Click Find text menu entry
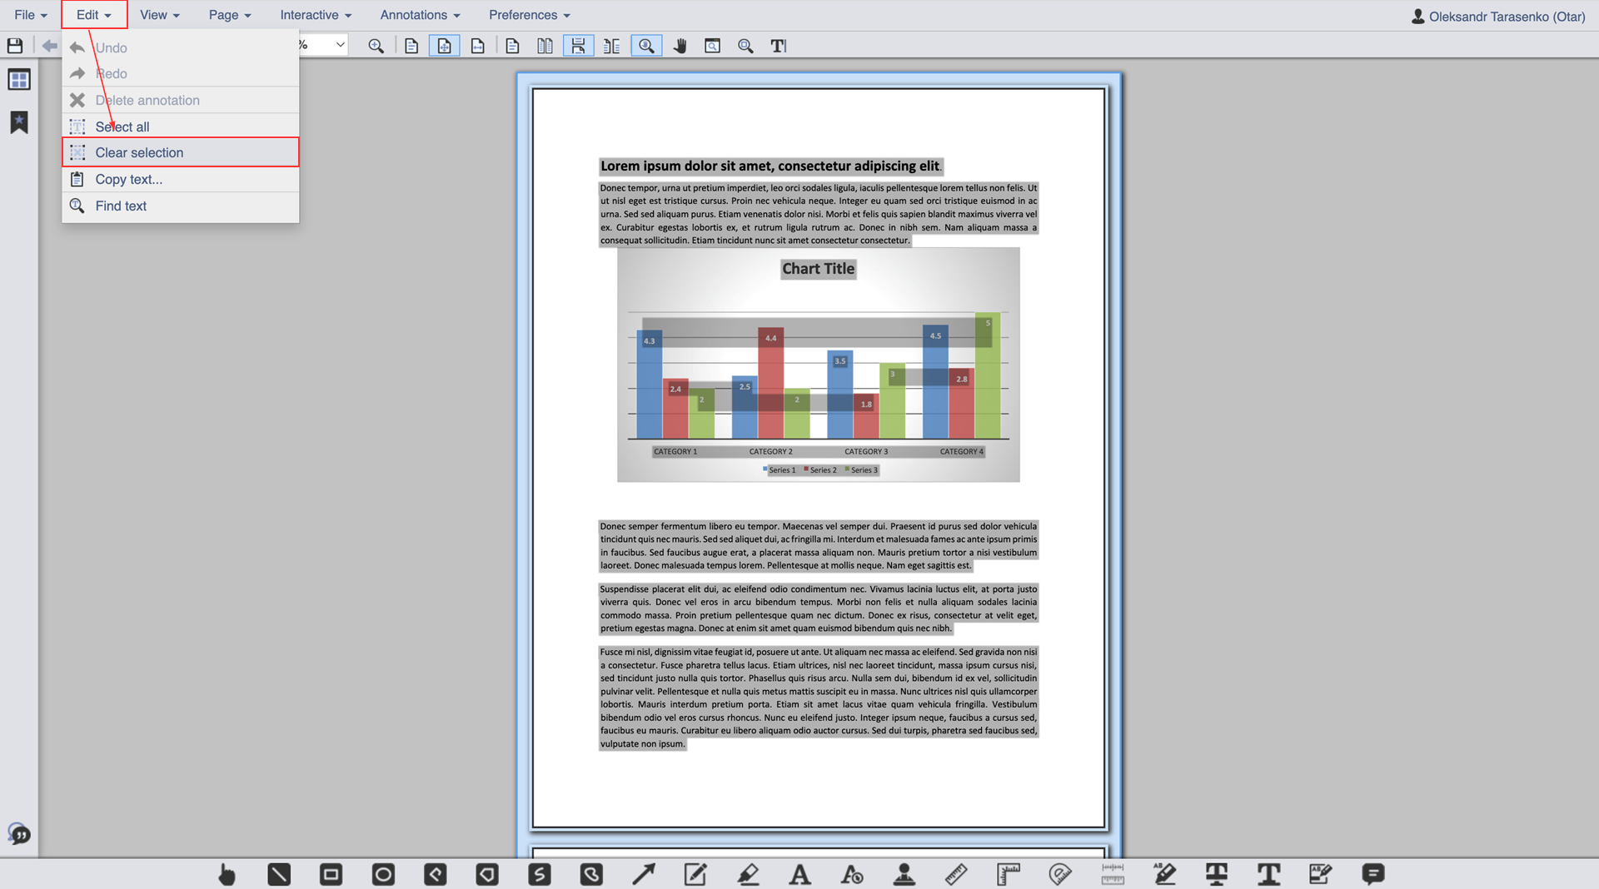 coord(121,206)
